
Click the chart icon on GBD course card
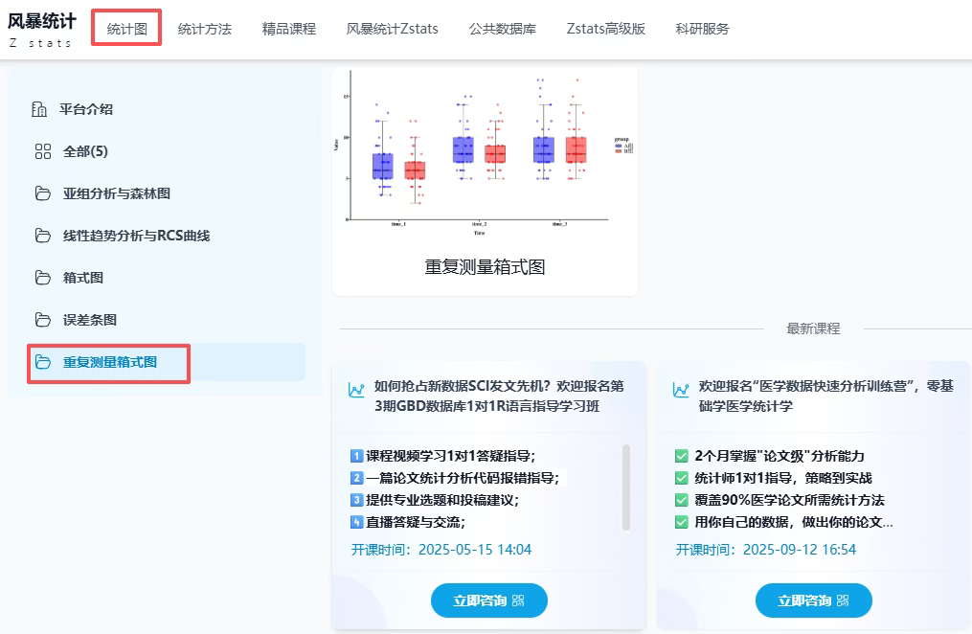pos(356,390)
